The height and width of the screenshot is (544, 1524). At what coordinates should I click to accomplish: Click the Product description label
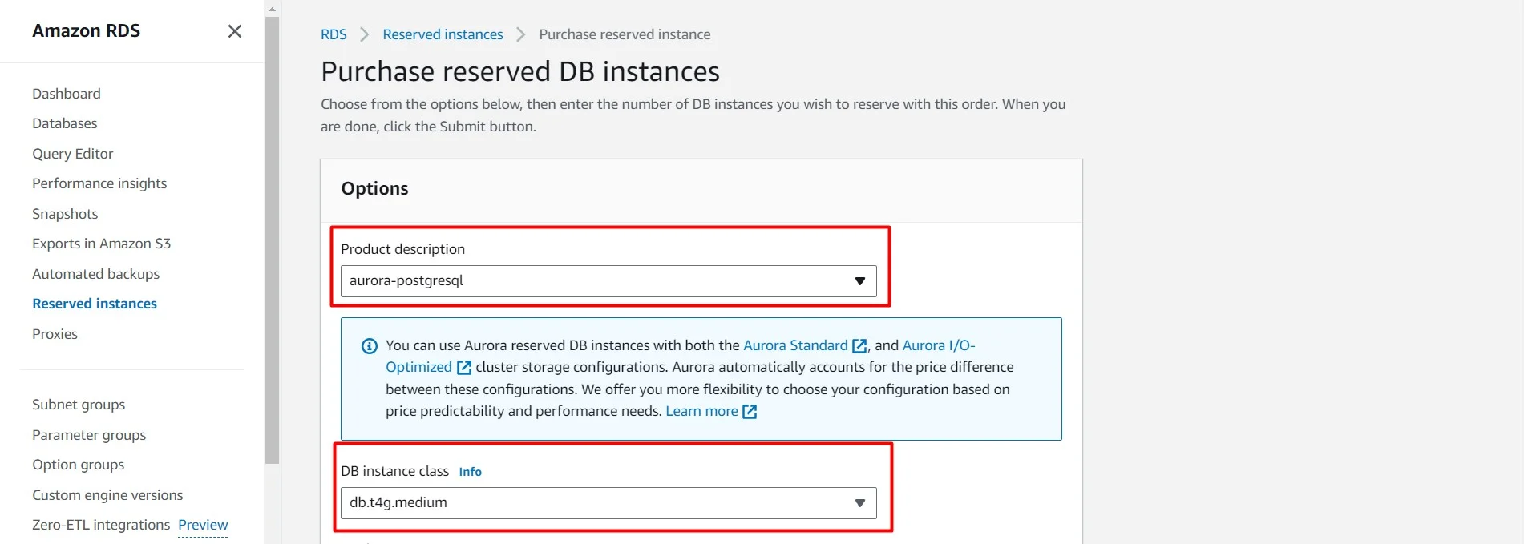402,249
